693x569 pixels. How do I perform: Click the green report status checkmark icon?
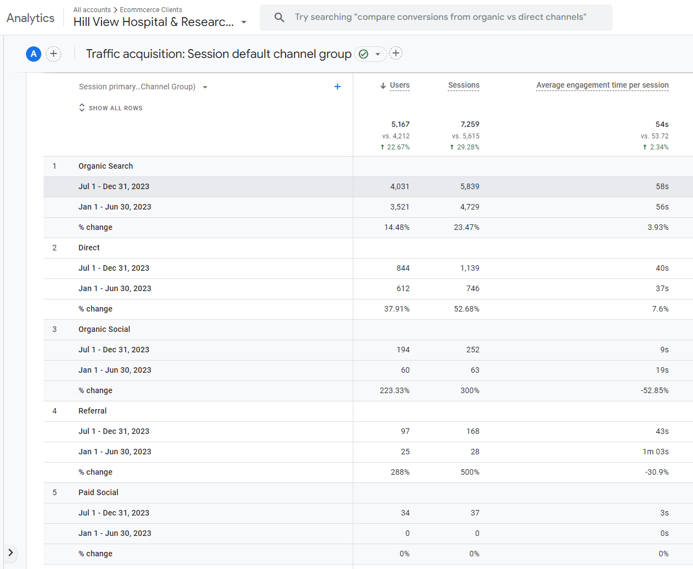363,54
